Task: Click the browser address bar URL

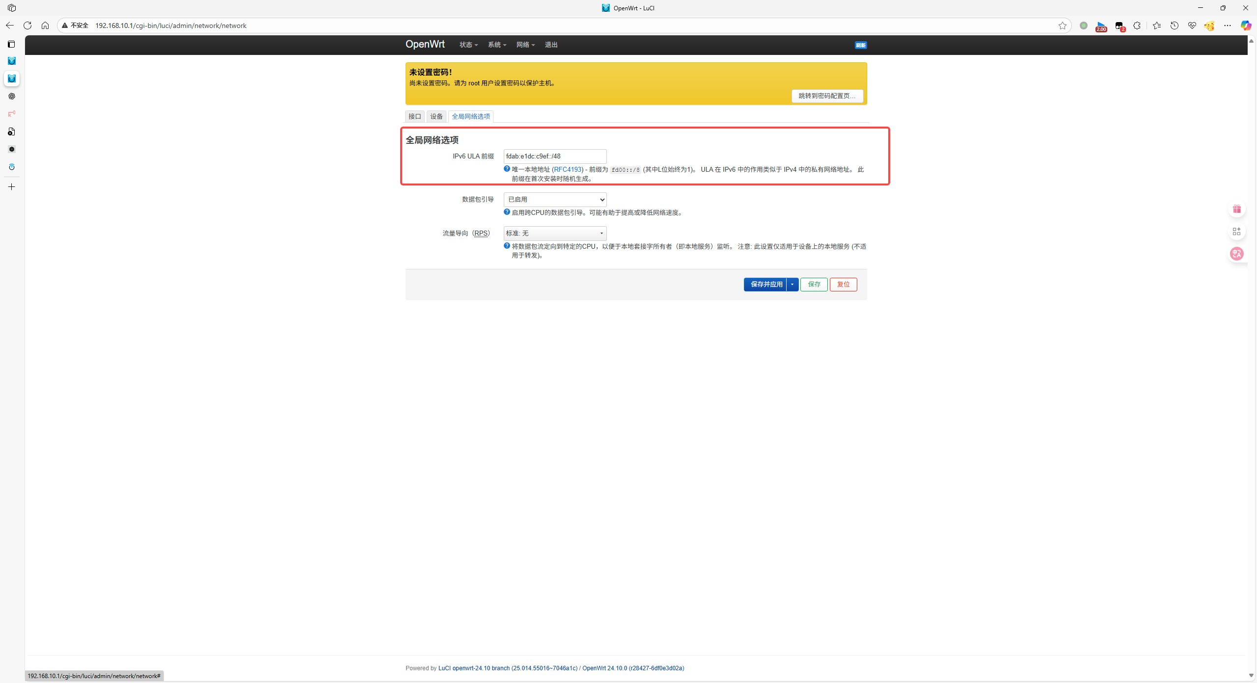Action: point(171,26)
